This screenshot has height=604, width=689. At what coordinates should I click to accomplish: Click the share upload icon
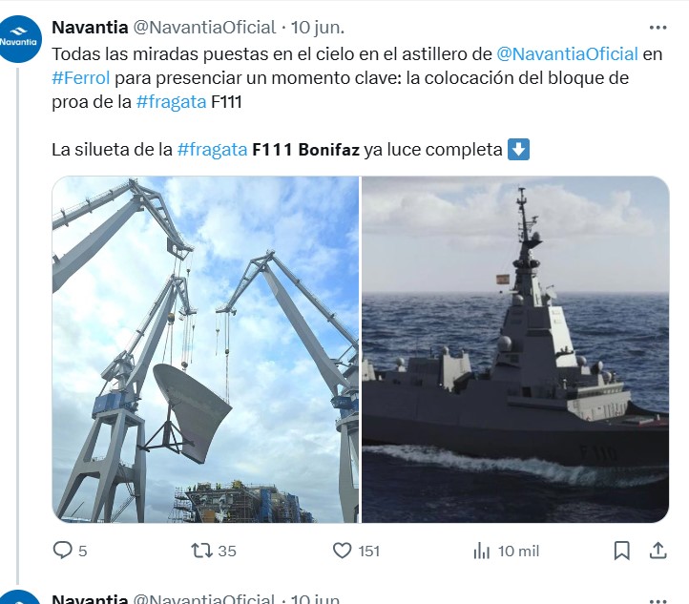coord(658,551)
